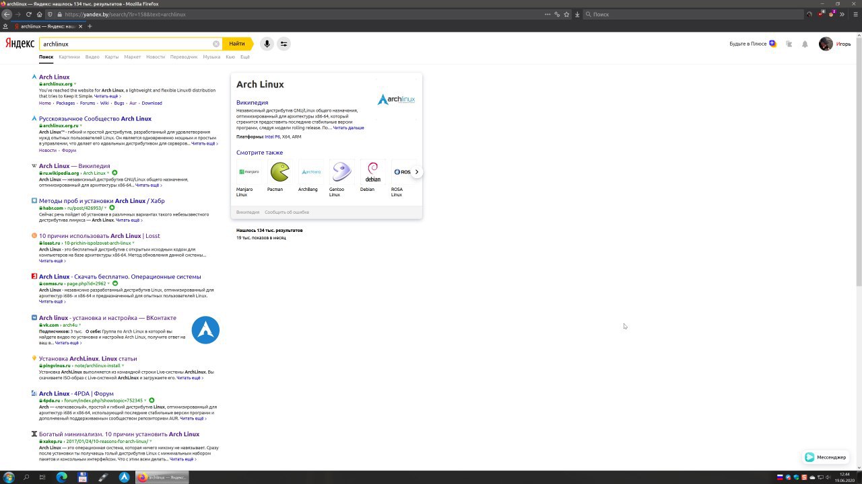Image resolution: width=862 pixels, height=484 pixels.
Task: Reload the page with the refresh icon
Action: click(x=28, y=14)
